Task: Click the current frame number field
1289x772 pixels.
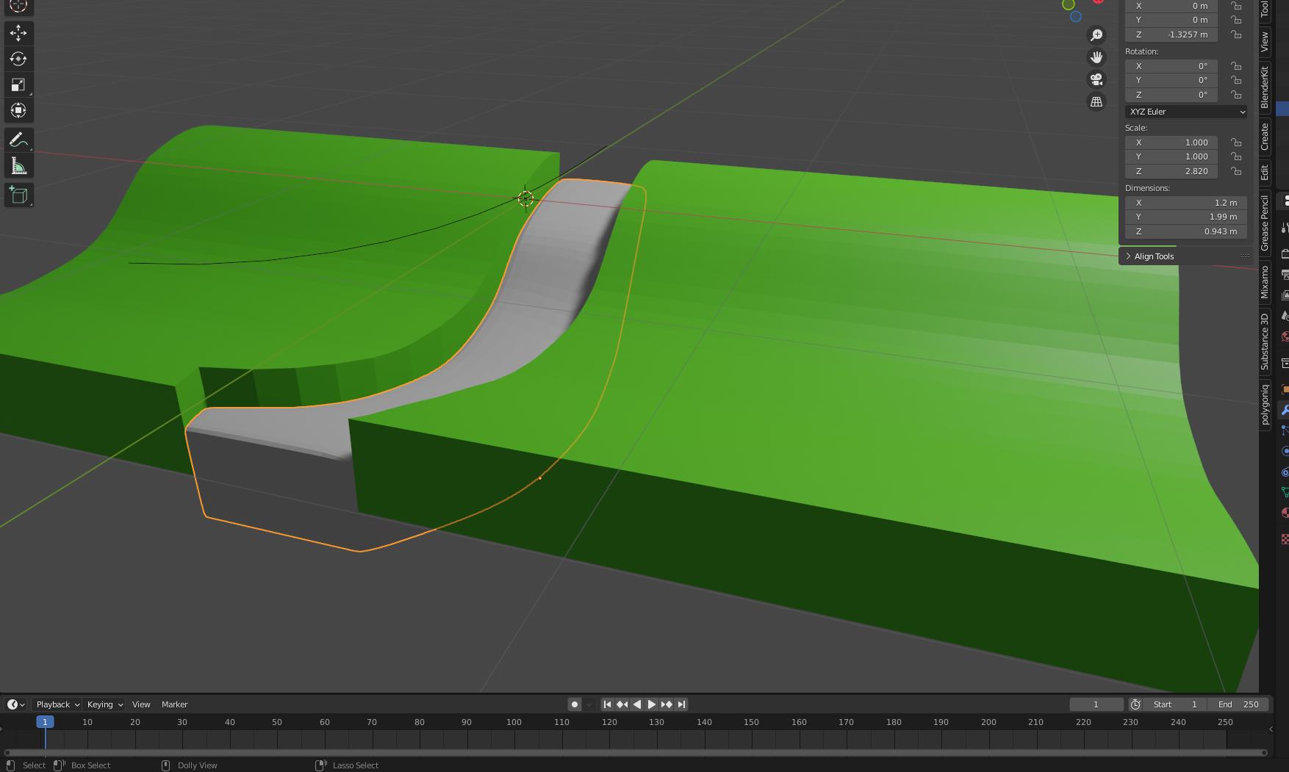Action: (x=1096, y=704)
